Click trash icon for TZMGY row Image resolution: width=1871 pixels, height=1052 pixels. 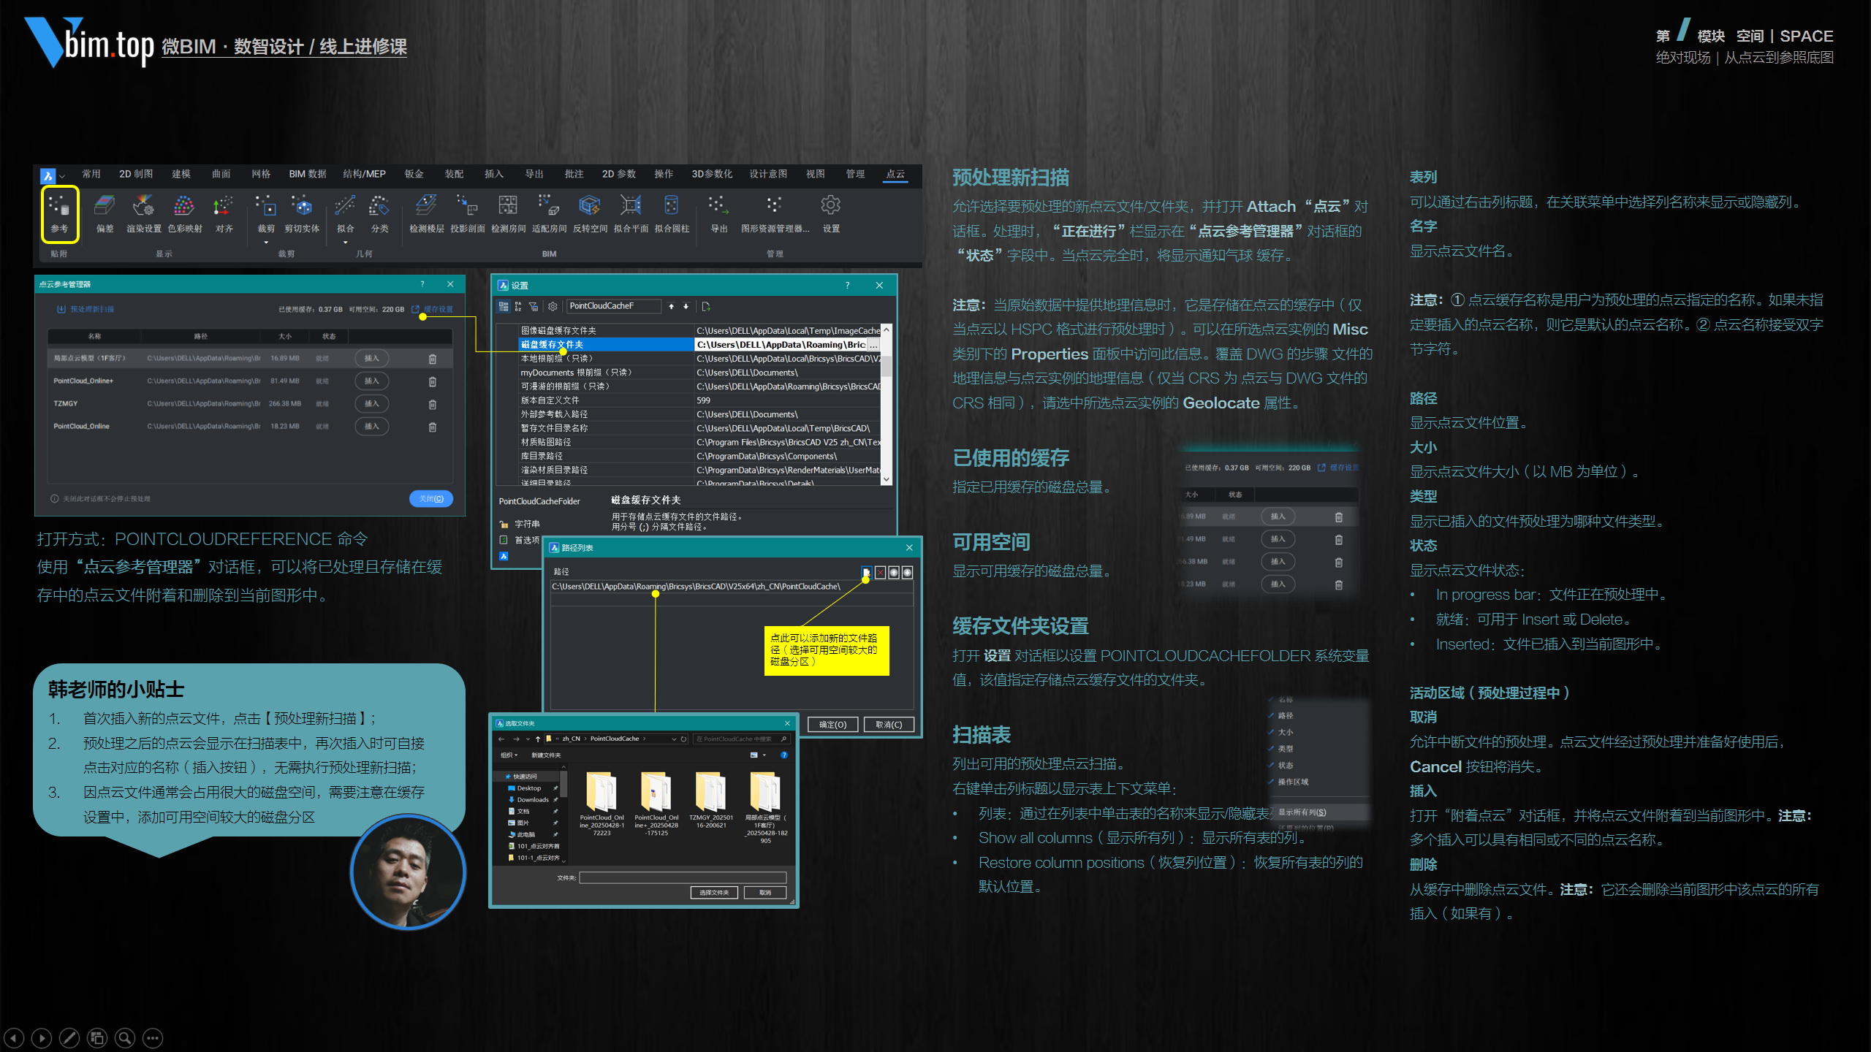click(432, 404)
